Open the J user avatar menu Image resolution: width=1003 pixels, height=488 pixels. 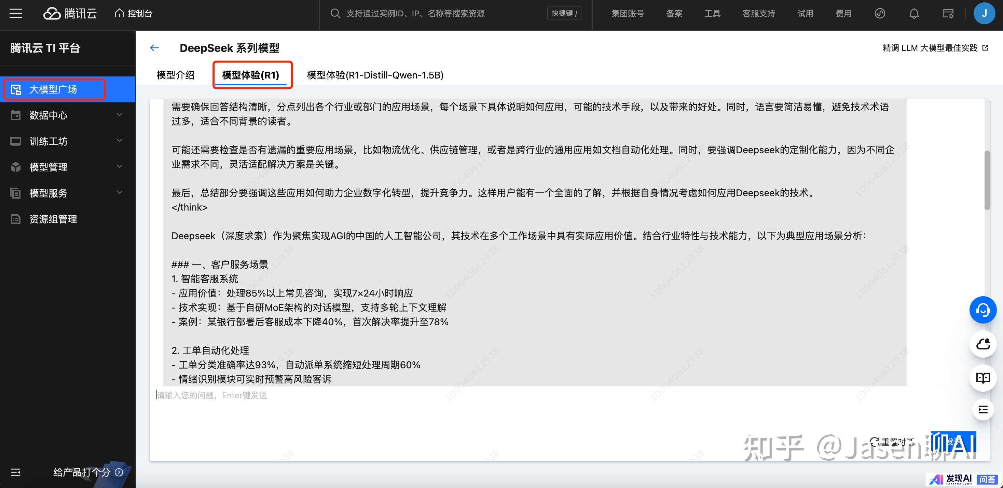[984, 14]
